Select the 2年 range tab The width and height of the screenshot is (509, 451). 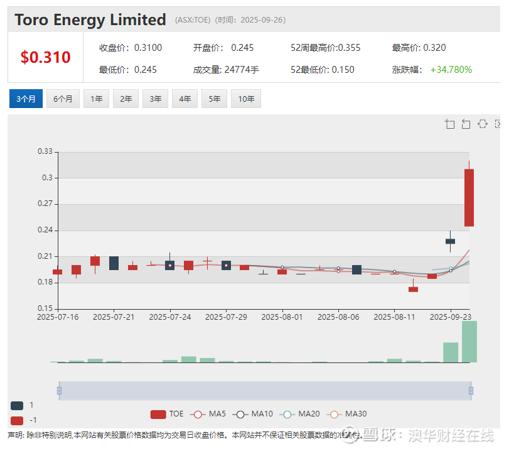coord(126,99)
